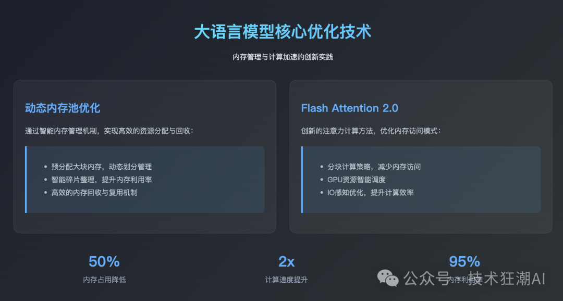Click the 内存利用率 label under 95%
The width and height of the screenshot is (563, 301).
[x=463, y=281]
